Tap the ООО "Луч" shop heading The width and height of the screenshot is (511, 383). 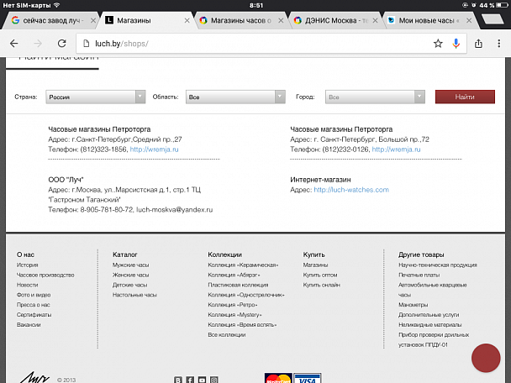click(x=66, y=180)
